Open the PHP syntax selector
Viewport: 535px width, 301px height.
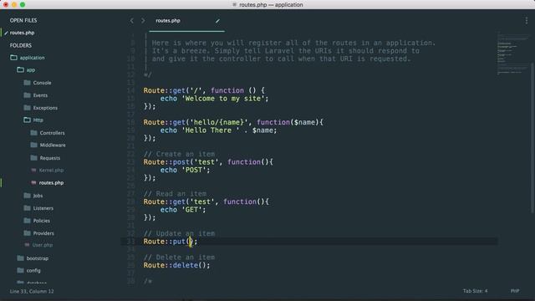(515, 291)
